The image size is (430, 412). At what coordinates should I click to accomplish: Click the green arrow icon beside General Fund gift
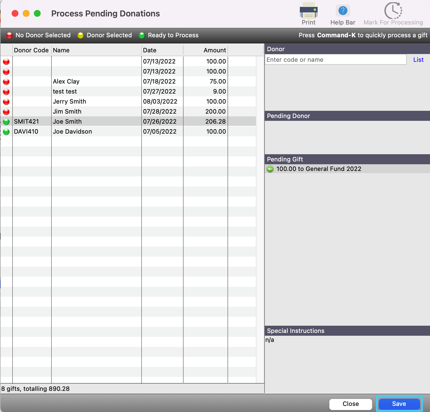coord(270,169)
